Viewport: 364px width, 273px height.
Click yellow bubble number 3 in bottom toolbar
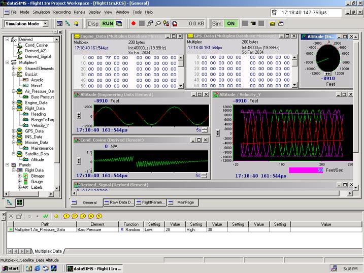pyautogui.click(x=83, y=216)
